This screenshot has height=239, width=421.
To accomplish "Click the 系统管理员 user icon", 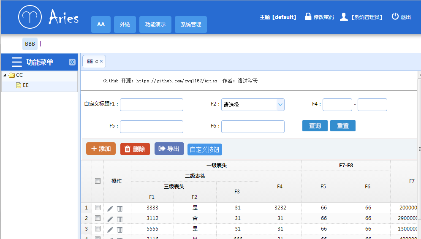I will [344, 16].
